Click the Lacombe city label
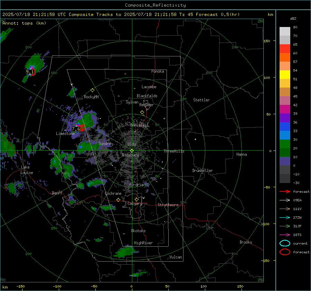311x291 pixels. point(149,87)
